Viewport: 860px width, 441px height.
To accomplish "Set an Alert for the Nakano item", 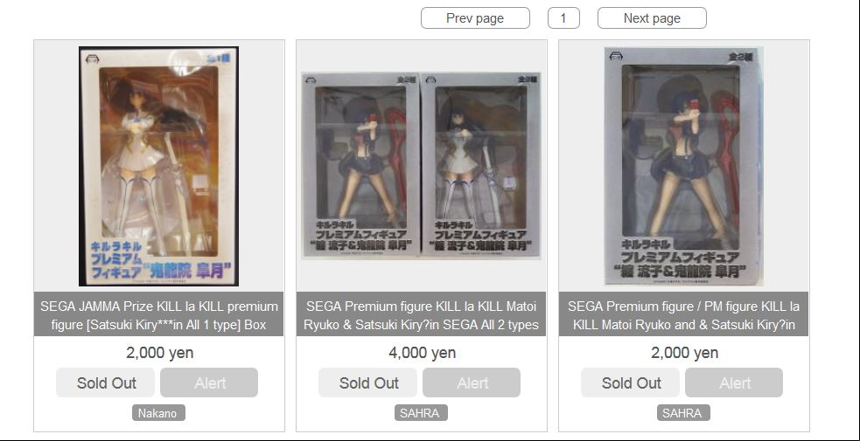I will coord(209,382).
